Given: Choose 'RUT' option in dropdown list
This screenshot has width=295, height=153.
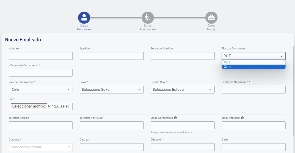Looking at the screenshot, I should click(x=254, y=62).
